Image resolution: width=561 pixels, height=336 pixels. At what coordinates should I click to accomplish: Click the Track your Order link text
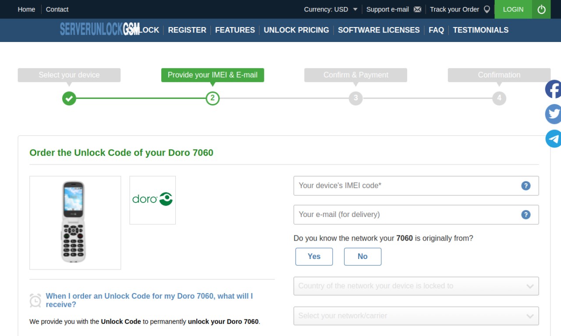[x=454, y=9]
